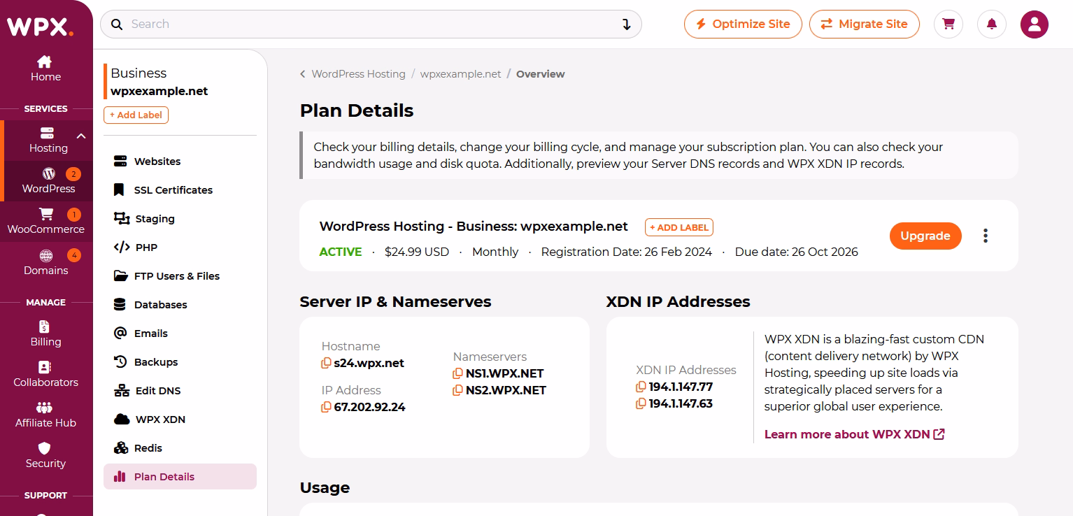The height and width of the screenshot is (516, 1073).
Task: Click the Overview breadcrumb text
Action: click(541, 74)
